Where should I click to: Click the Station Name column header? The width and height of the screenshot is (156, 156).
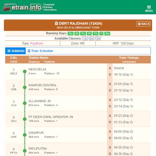click(x=38, y=58)
